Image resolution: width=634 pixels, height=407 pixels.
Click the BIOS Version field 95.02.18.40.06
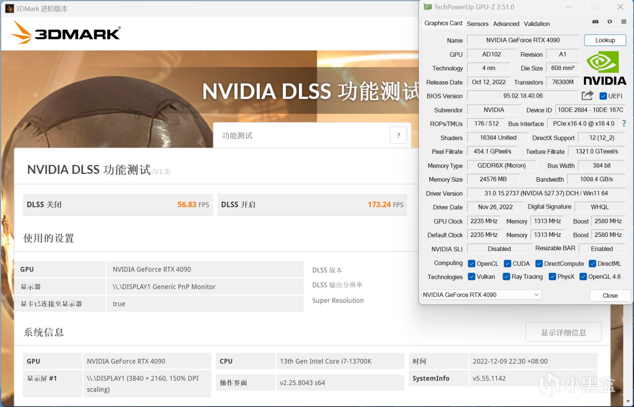[x=523, y=96]
